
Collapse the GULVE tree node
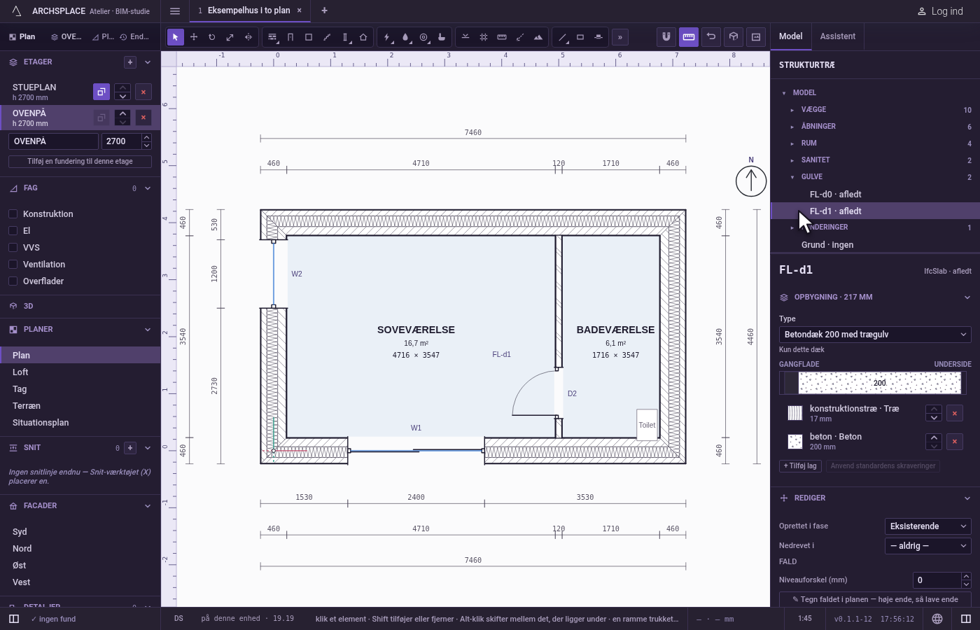pos(792,177)
